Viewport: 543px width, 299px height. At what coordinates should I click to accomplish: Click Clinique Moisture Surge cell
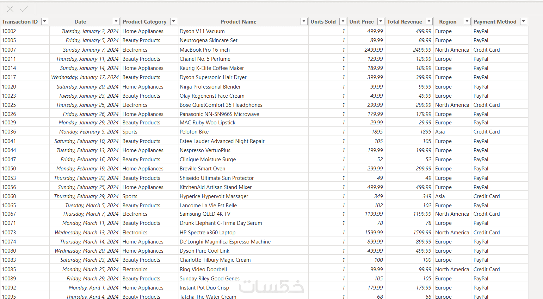tap(243, 160)
